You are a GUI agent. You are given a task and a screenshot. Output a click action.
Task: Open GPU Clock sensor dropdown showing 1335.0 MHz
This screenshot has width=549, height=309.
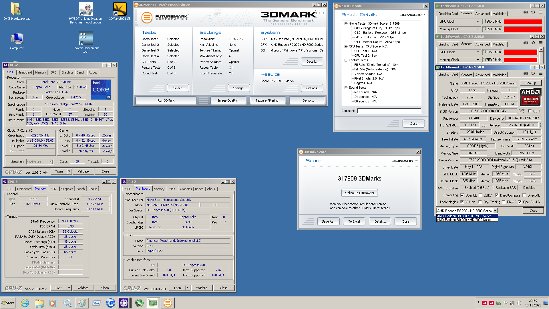coord(460,52)
